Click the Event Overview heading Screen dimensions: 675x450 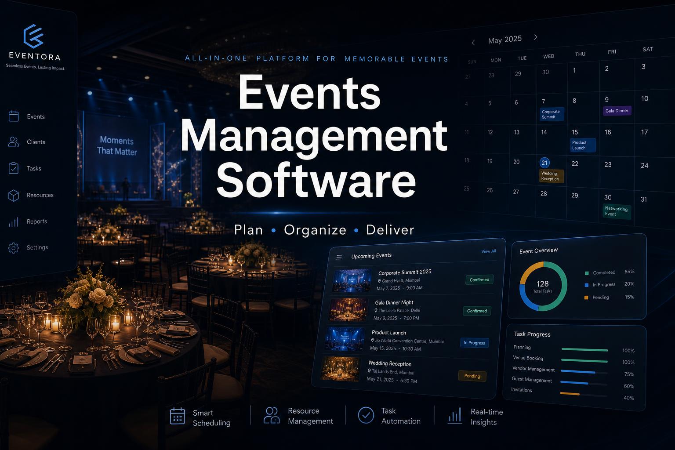(x=539, y=250)
